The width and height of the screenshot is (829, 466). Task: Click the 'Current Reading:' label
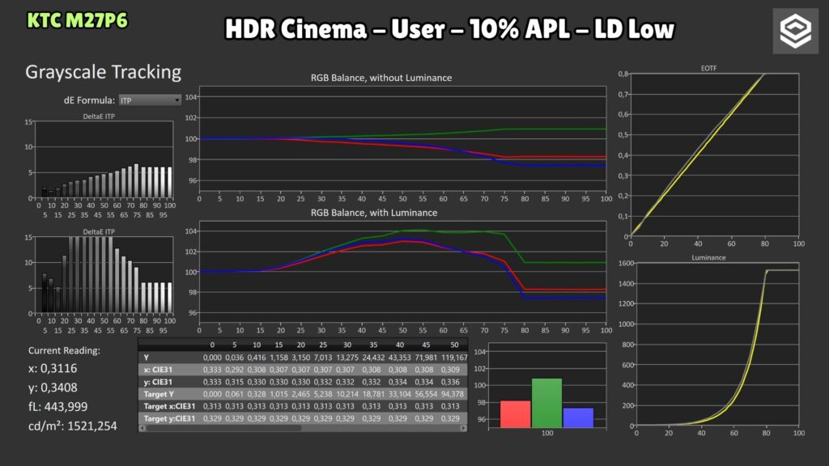[x=64, y=350]
